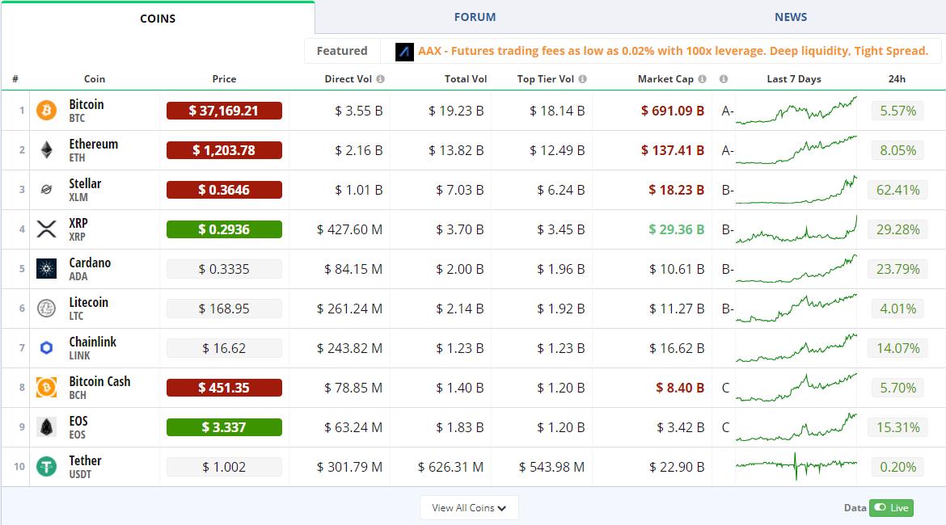Image resolution: width=946 pixels, height=525 pixels.
Task: Click Bitcoin Cash's $ 451.35 price badge
Action: (x=224, y=388)
